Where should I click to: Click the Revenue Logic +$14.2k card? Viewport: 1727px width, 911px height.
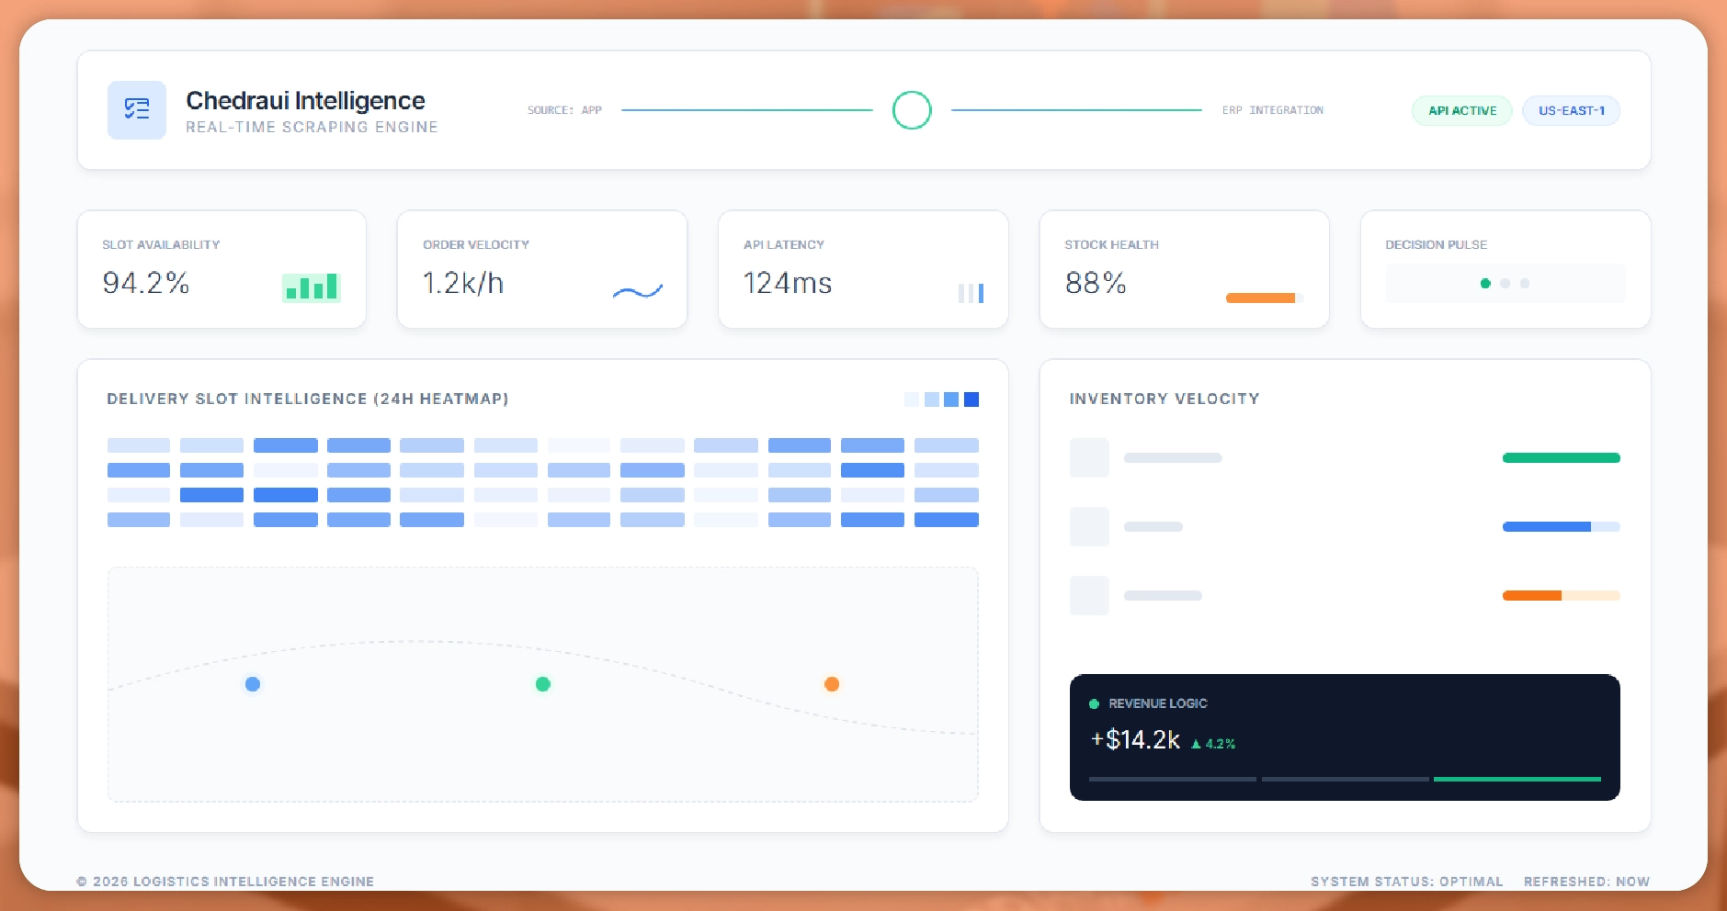click(1344, 737)
